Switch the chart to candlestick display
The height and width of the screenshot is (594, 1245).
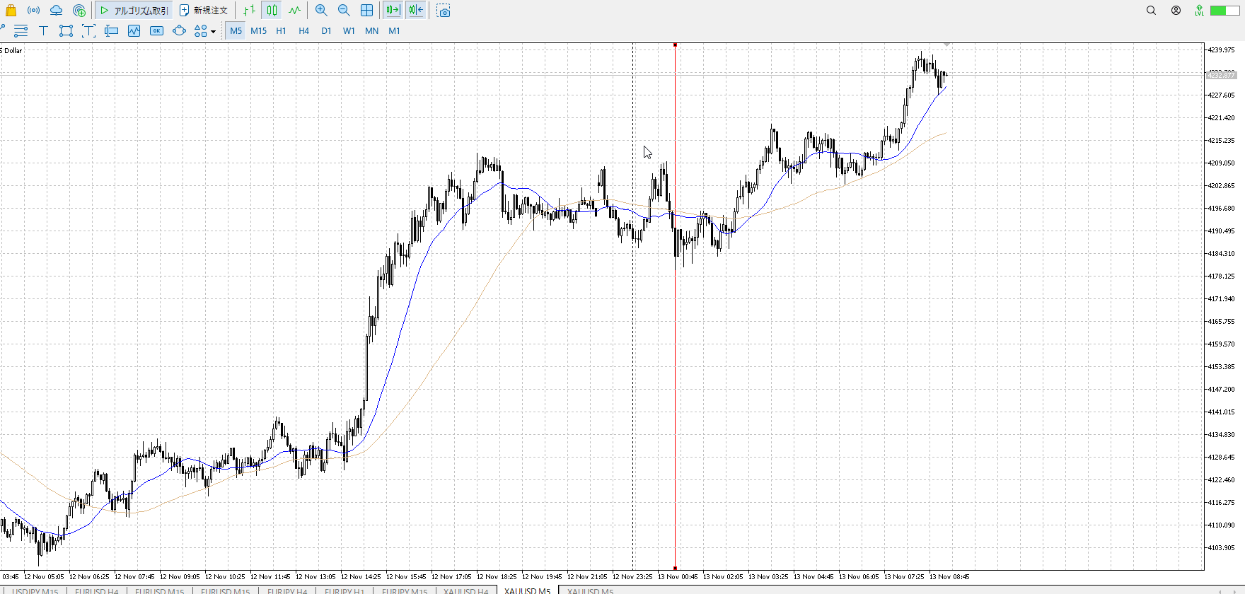click(x=272, y=11)
